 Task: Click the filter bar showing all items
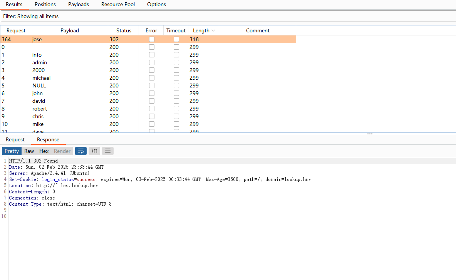click(x=227, y=17)
